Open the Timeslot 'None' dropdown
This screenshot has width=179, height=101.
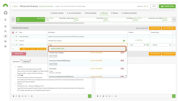(137, 45)
